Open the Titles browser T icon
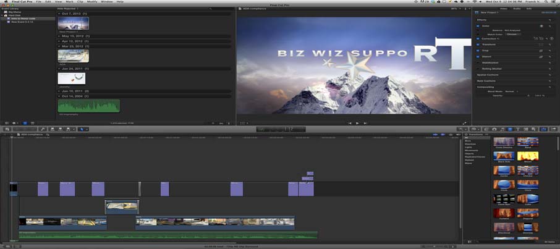 (518, 129)
